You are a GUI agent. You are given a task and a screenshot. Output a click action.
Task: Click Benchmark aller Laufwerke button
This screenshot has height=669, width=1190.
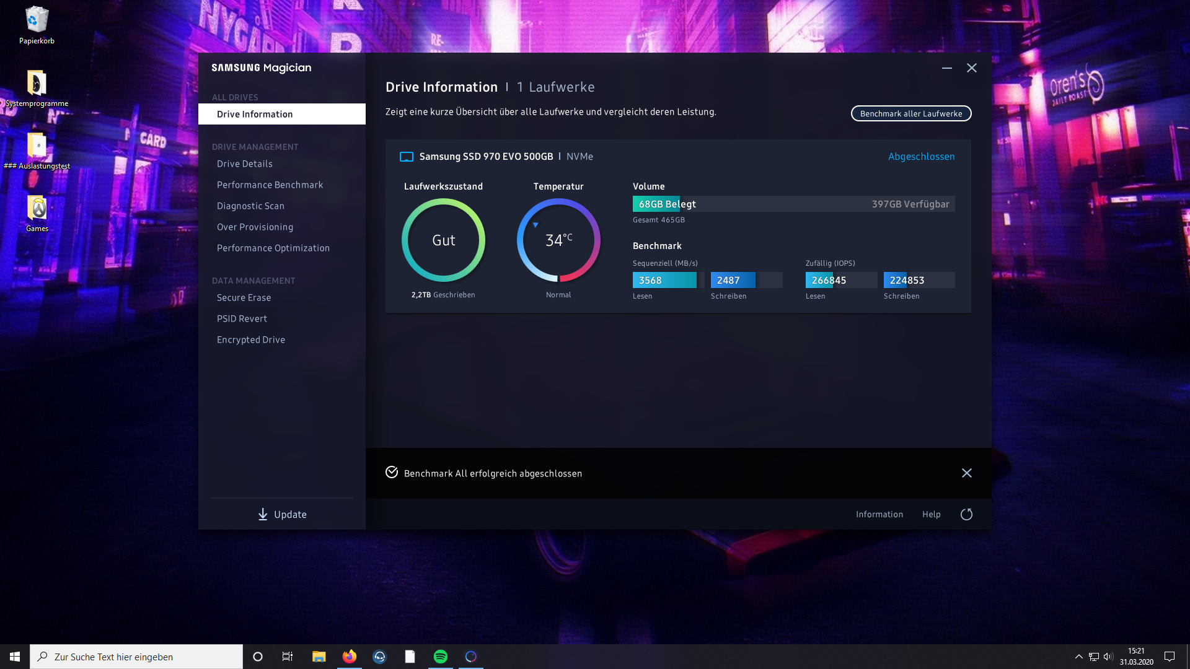910,113
